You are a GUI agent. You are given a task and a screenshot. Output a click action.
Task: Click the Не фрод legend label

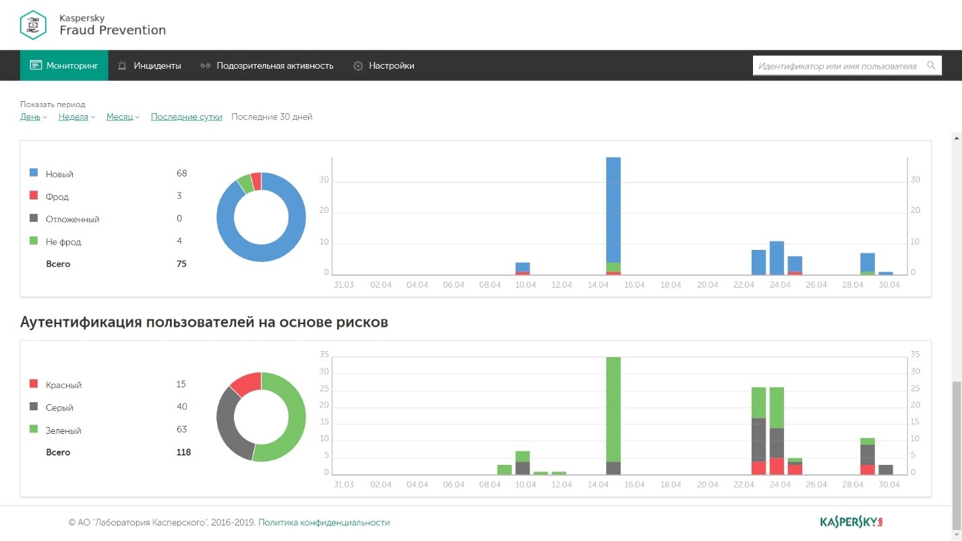[63, 241]
